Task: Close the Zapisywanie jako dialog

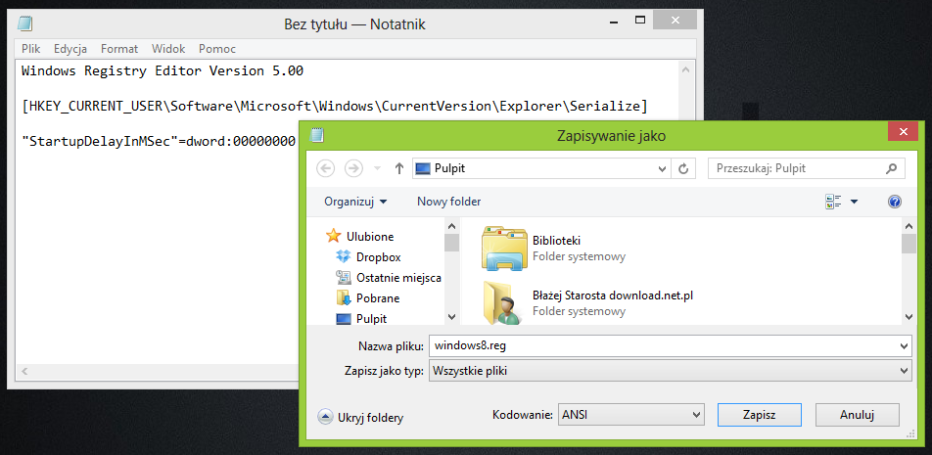Action: click(x=904, y=131)
